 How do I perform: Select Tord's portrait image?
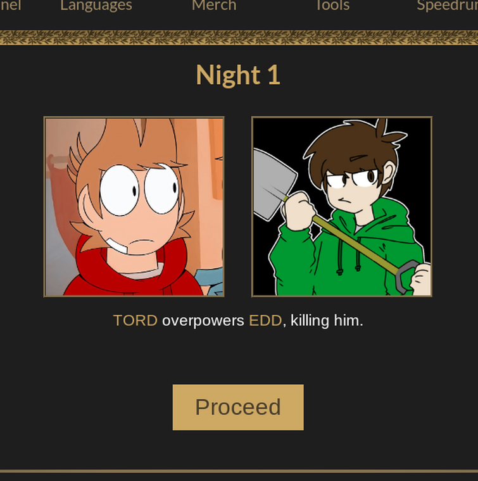pyautogui.click(x=134, y=207)
